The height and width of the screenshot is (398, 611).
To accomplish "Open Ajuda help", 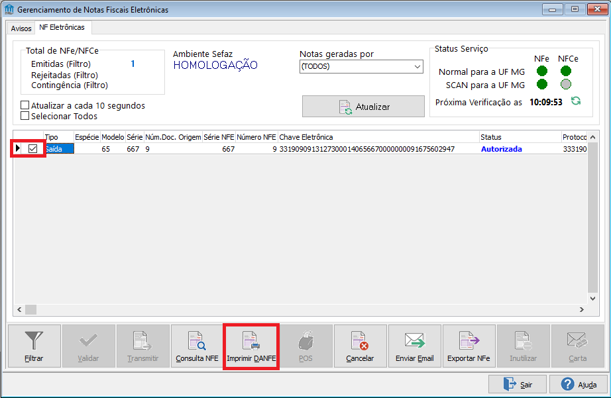I will pos(579,384).
